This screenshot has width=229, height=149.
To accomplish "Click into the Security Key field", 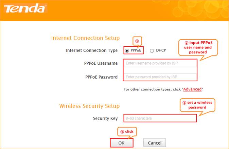I will [160, 119].
